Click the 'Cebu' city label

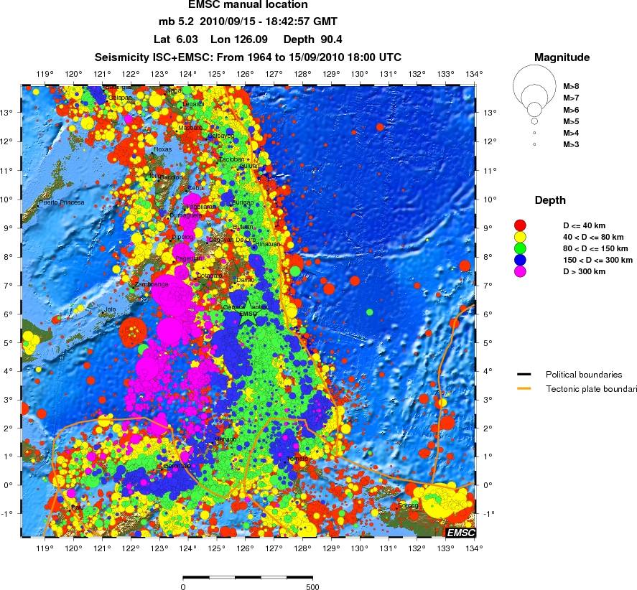coord(195,188)
